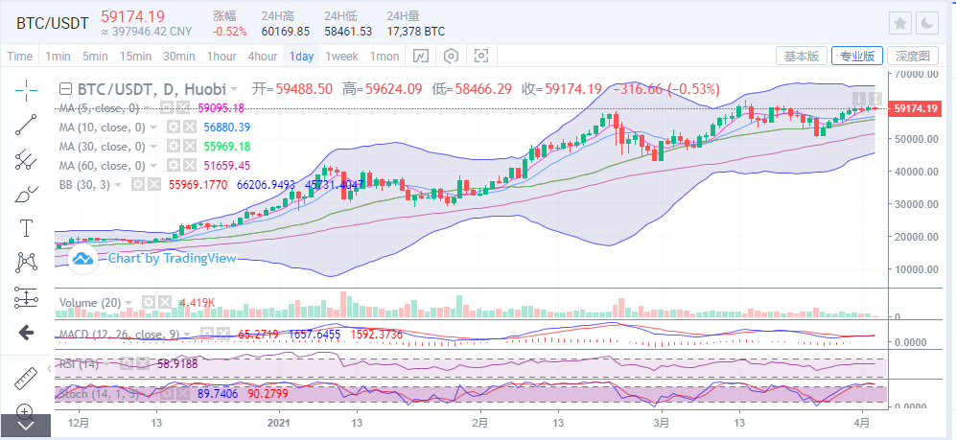Image resolution: width=956 pixels, height=440 pixels.
Task: Remove the MA (60, close, 0) indicator
Action: point(190,166)
